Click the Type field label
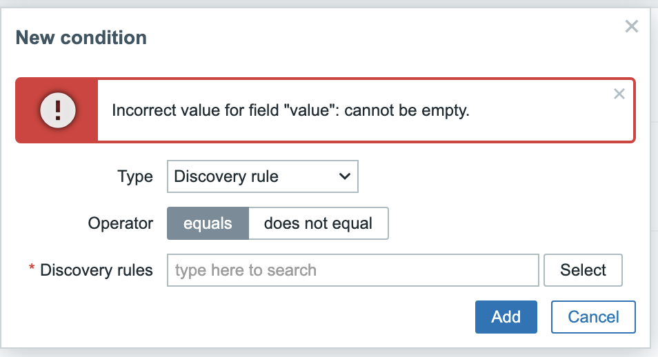 [x=135, y=176]
